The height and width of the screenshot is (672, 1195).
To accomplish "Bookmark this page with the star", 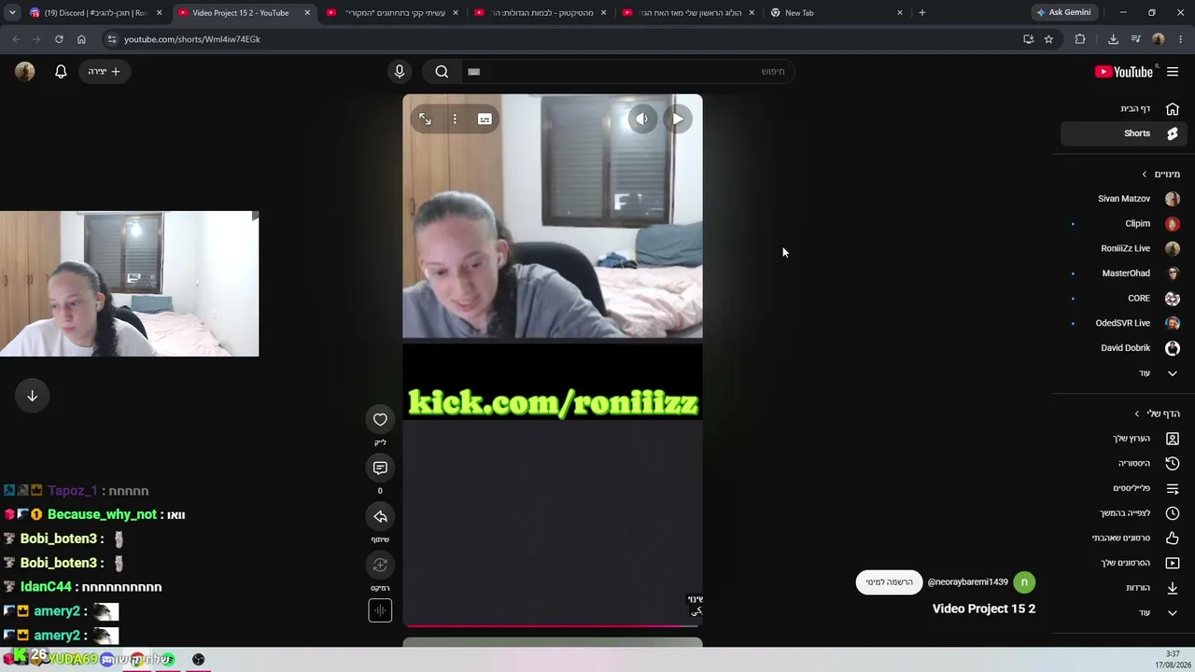I will click(1048, 39).
